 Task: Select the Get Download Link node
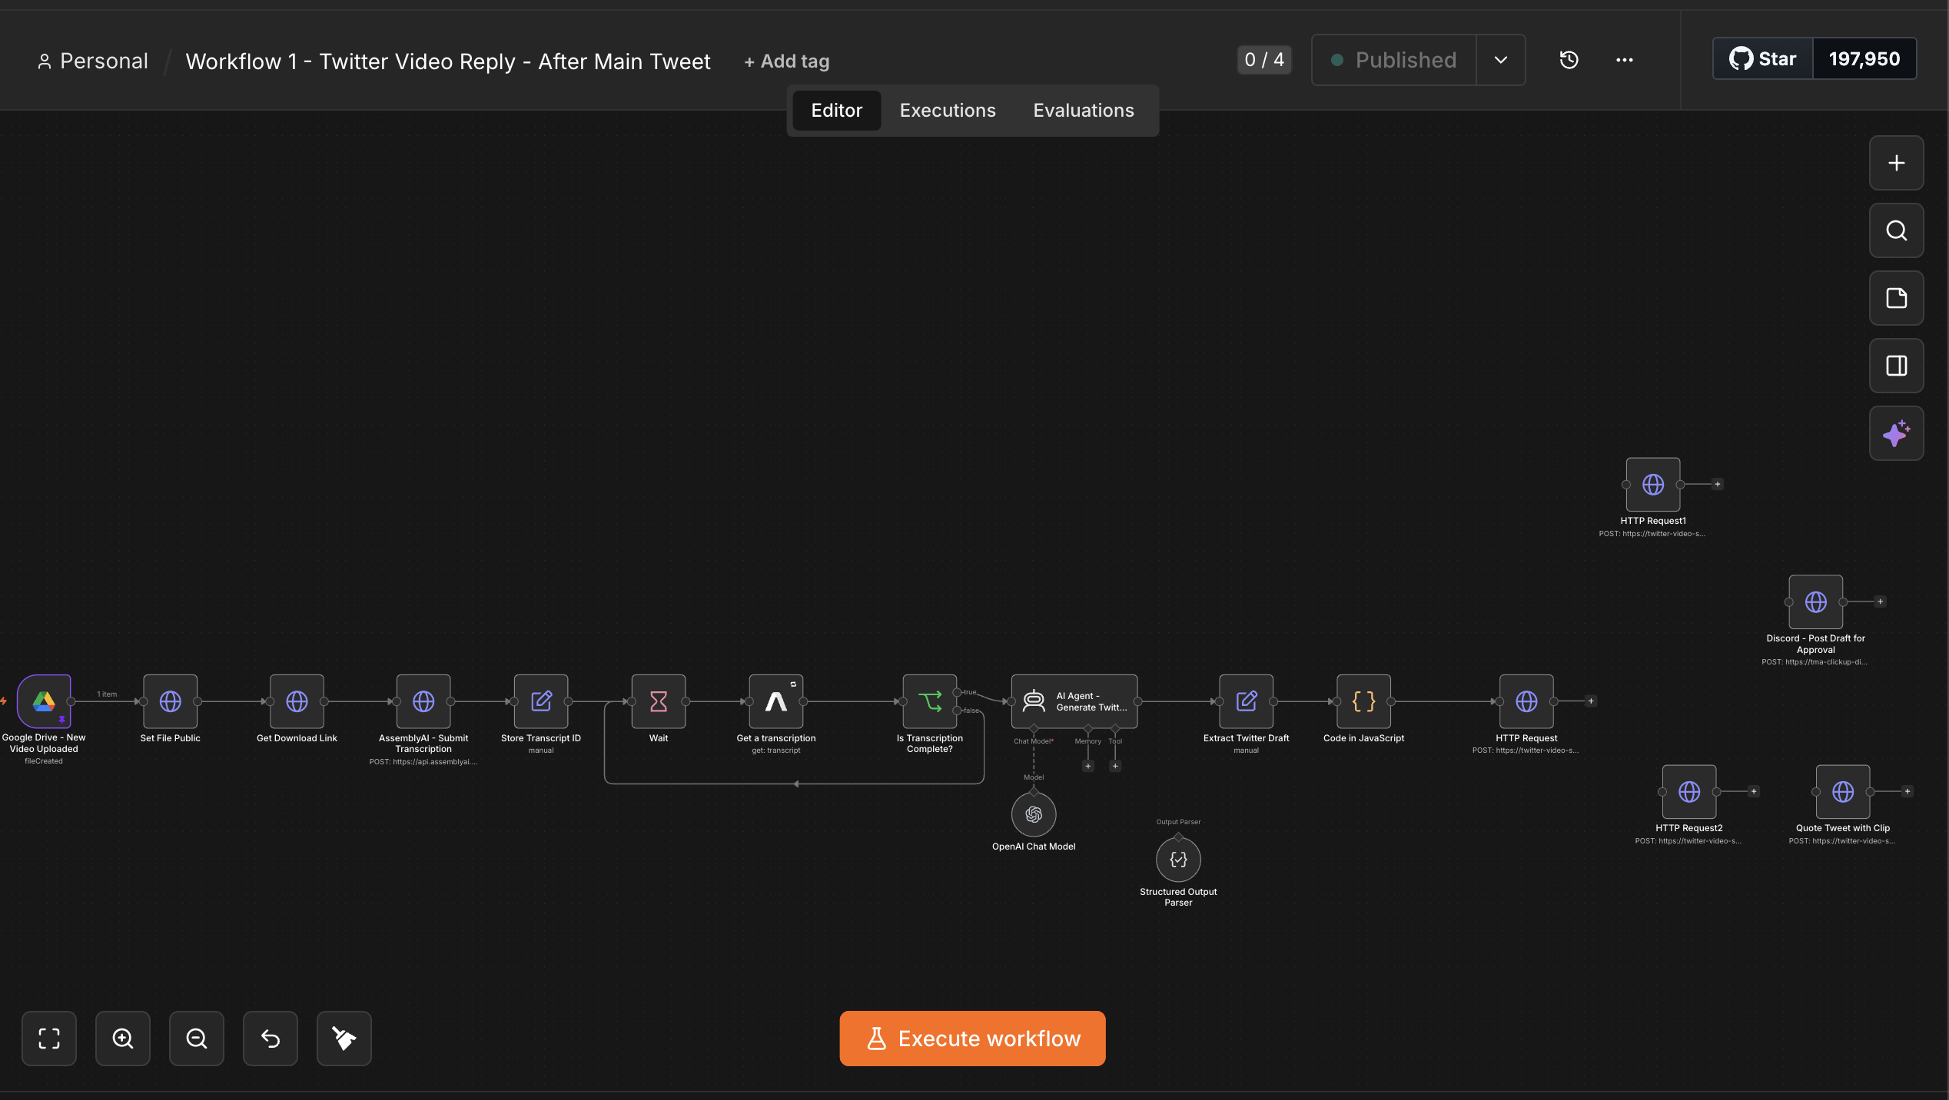tap(297, 701)
